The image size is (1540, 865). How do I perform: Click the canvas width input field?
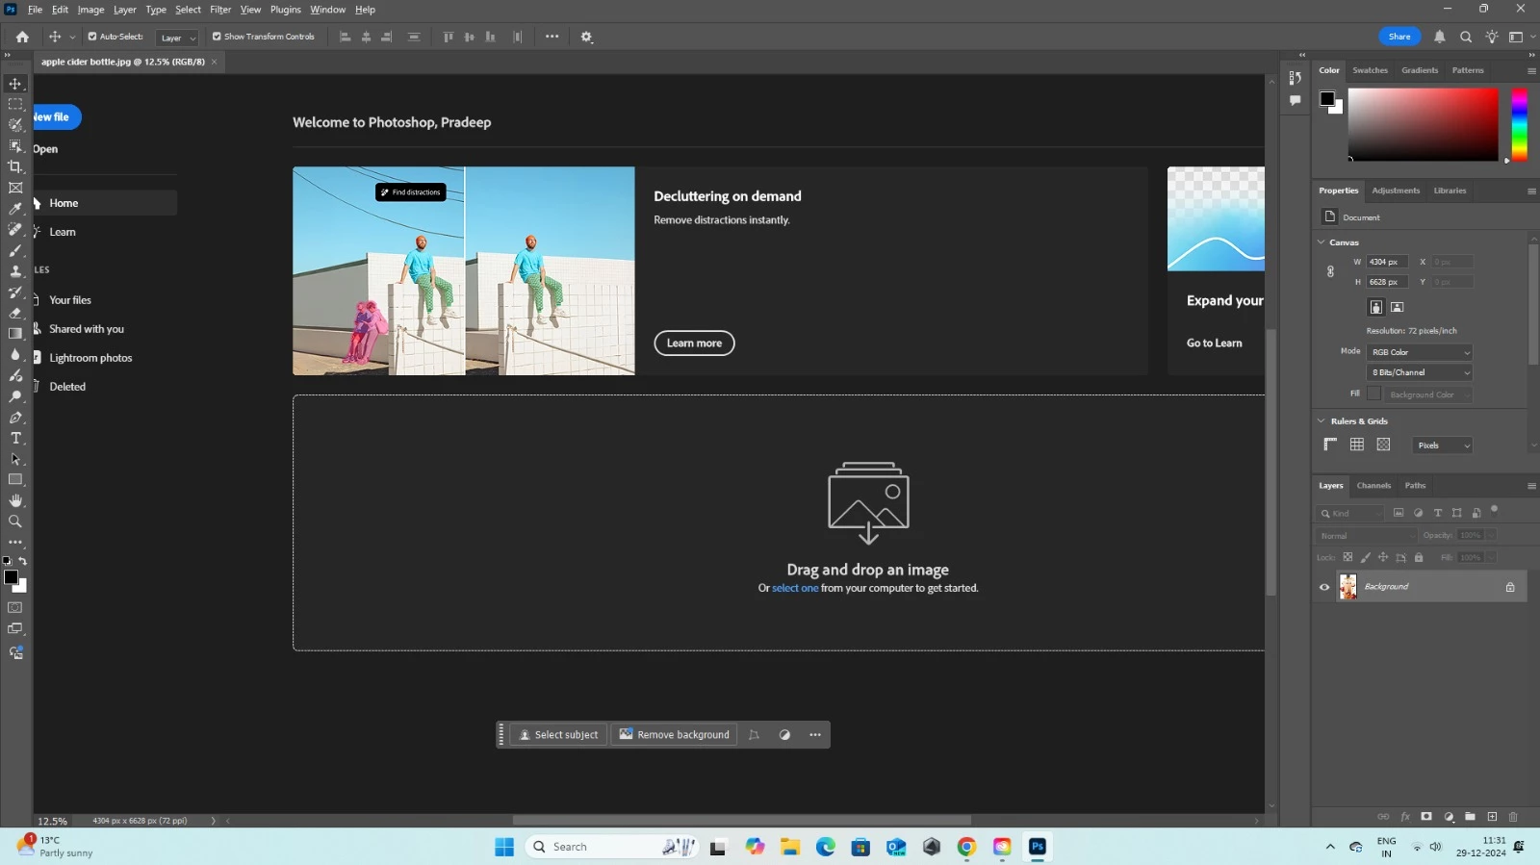coord(1387,262)
